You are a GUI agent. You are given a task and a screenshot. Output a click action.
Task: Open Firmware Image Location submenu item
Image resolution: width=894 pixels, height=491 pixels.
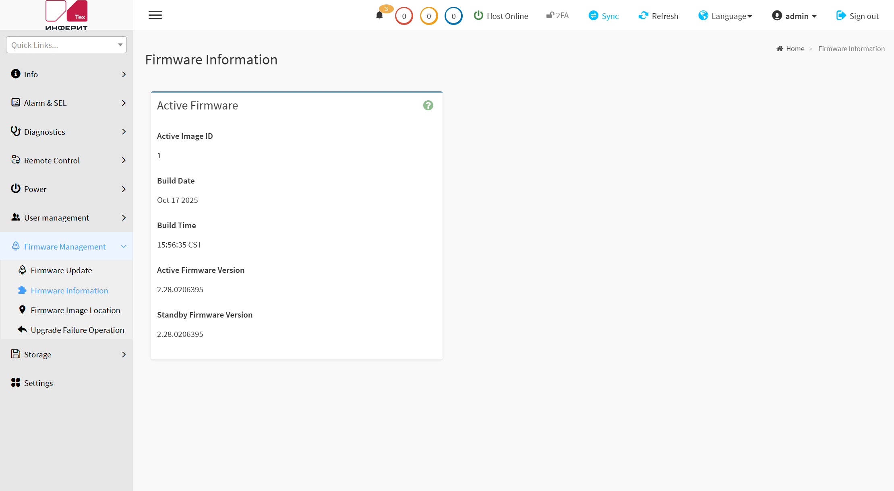click(67, 310)
